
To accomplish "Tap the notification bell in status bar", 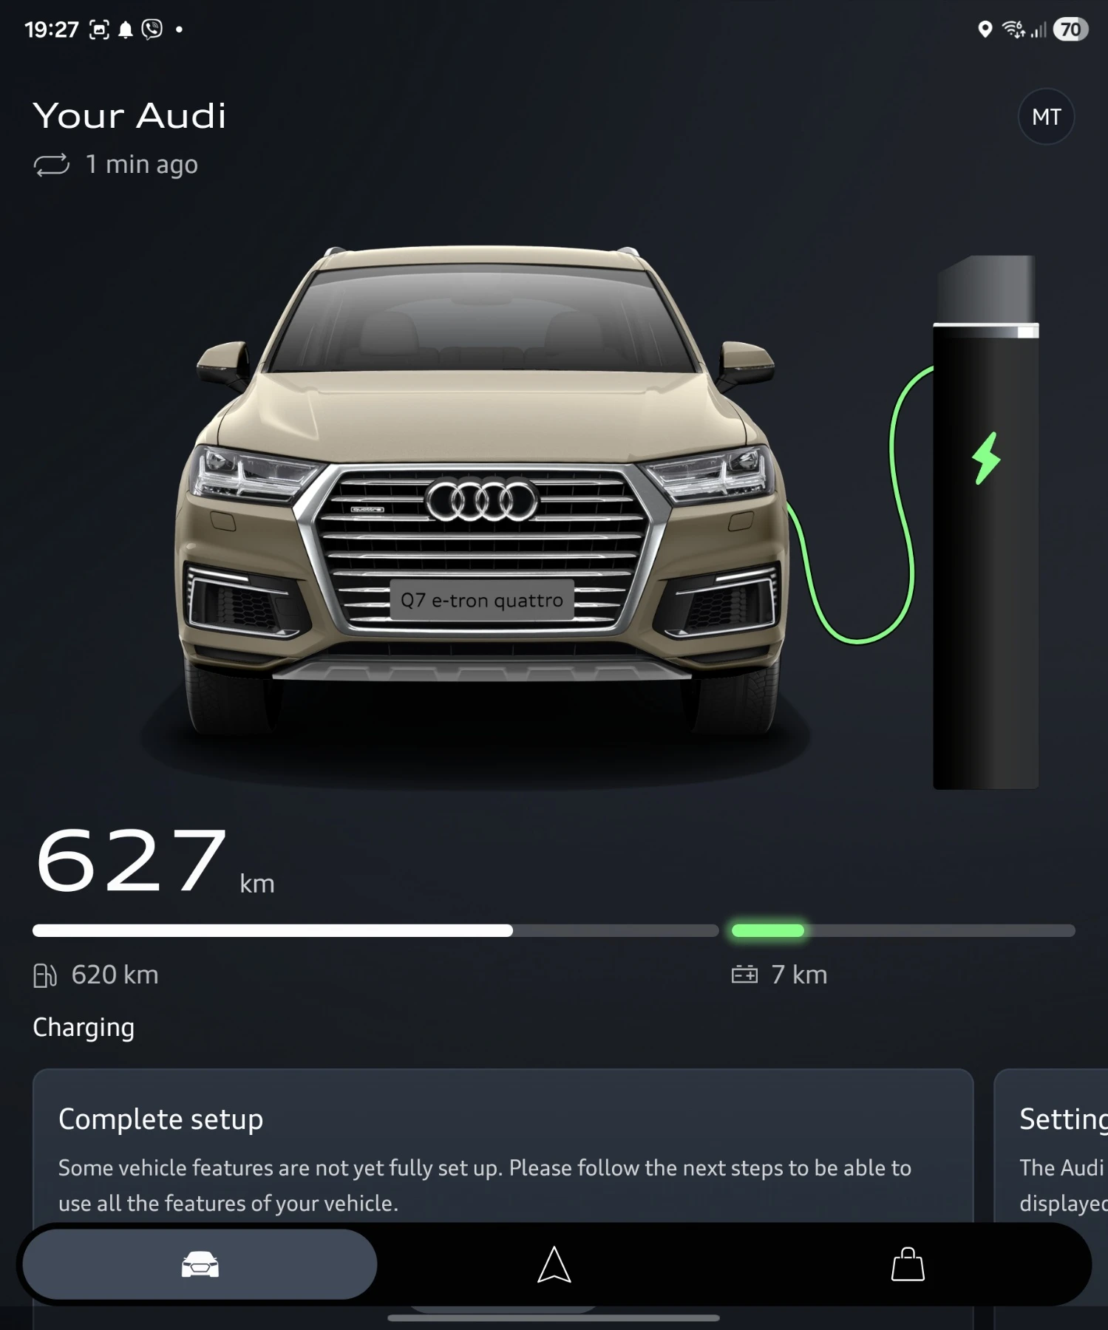I will tap(126, 30).
